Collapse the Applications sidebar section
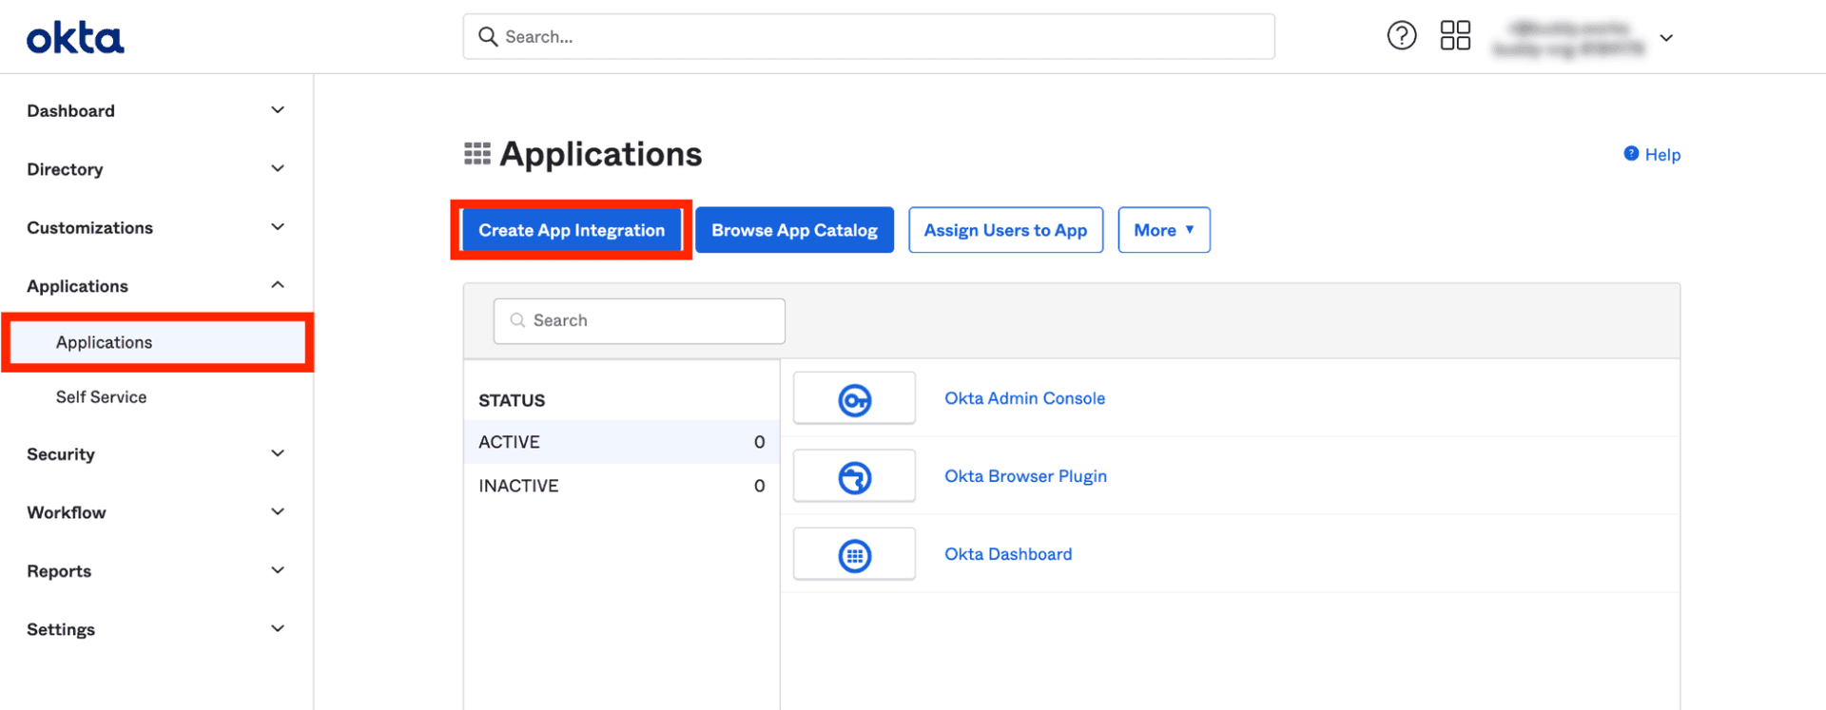This screenshot has height=710, width=1826. (x=278, y=286)
